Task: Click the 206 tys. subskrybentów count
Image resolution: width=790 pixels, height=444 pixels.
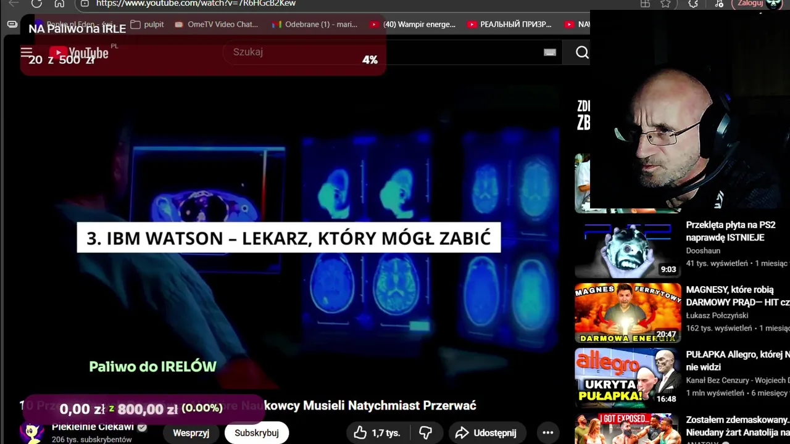Action: point(91,440)
